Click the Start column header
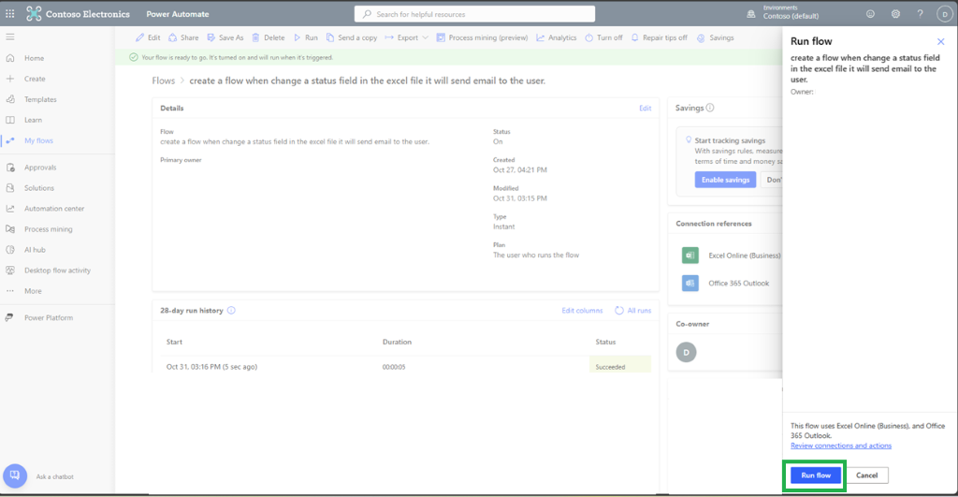Image resolution: width=958 pixels, height=497 pixels. click(174, 342)
